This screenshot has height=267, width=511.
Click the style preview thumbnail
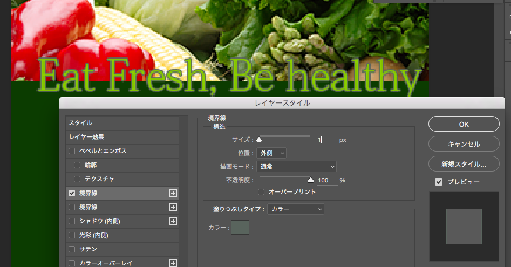coord(464,227)
